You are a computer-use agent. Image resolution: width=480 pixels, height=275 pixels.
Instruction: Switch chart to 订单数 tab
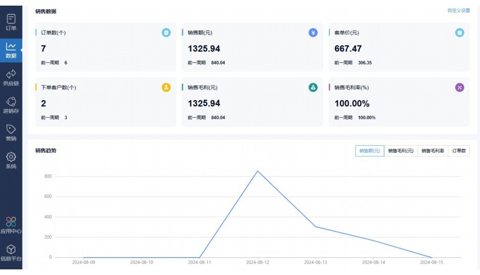[x=459, y=151]
